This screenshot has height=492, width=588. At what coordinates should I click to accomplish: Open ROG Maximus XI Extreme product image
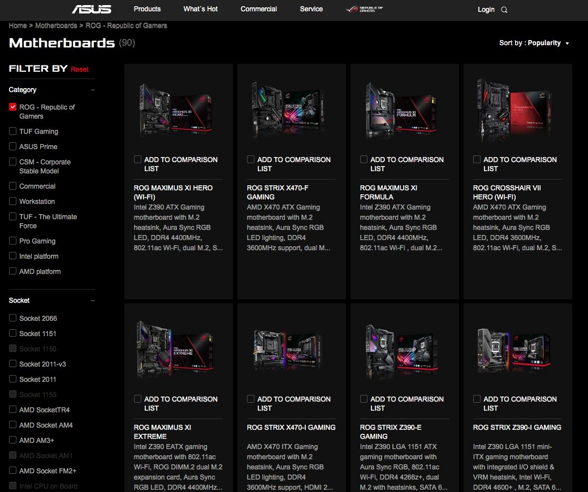click(176, 350)
